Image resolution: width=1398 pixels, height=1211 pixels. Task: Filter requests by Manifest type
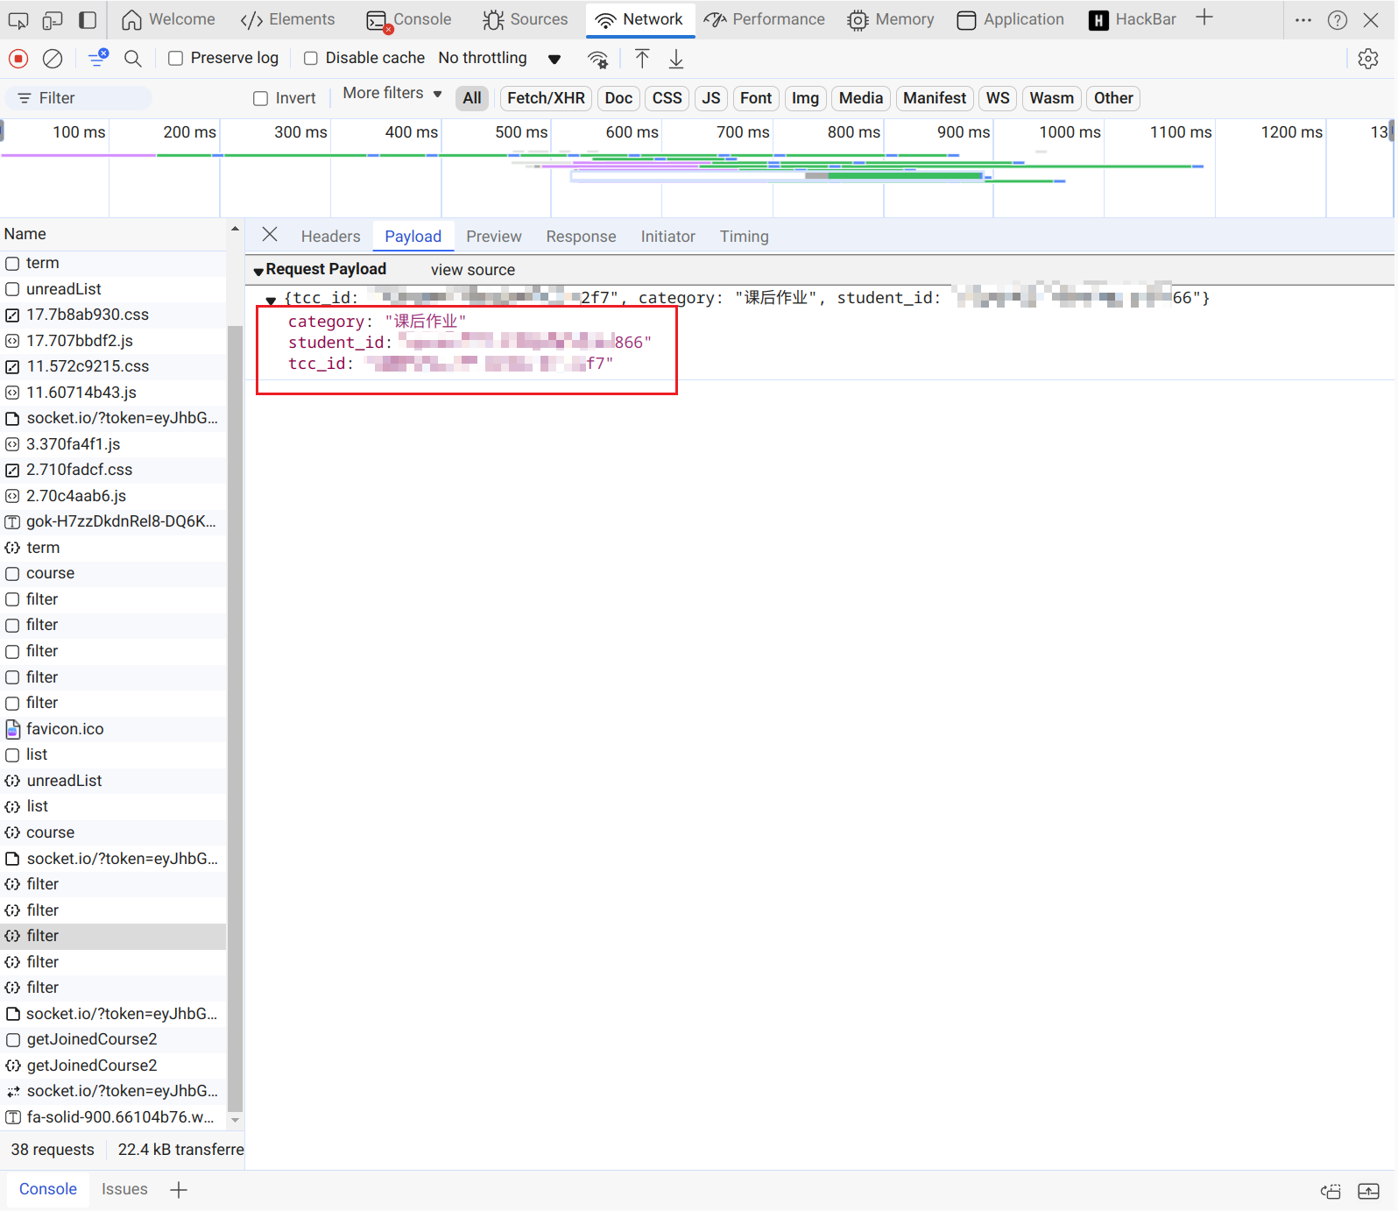pyautogui.click(x=935, y=98)
